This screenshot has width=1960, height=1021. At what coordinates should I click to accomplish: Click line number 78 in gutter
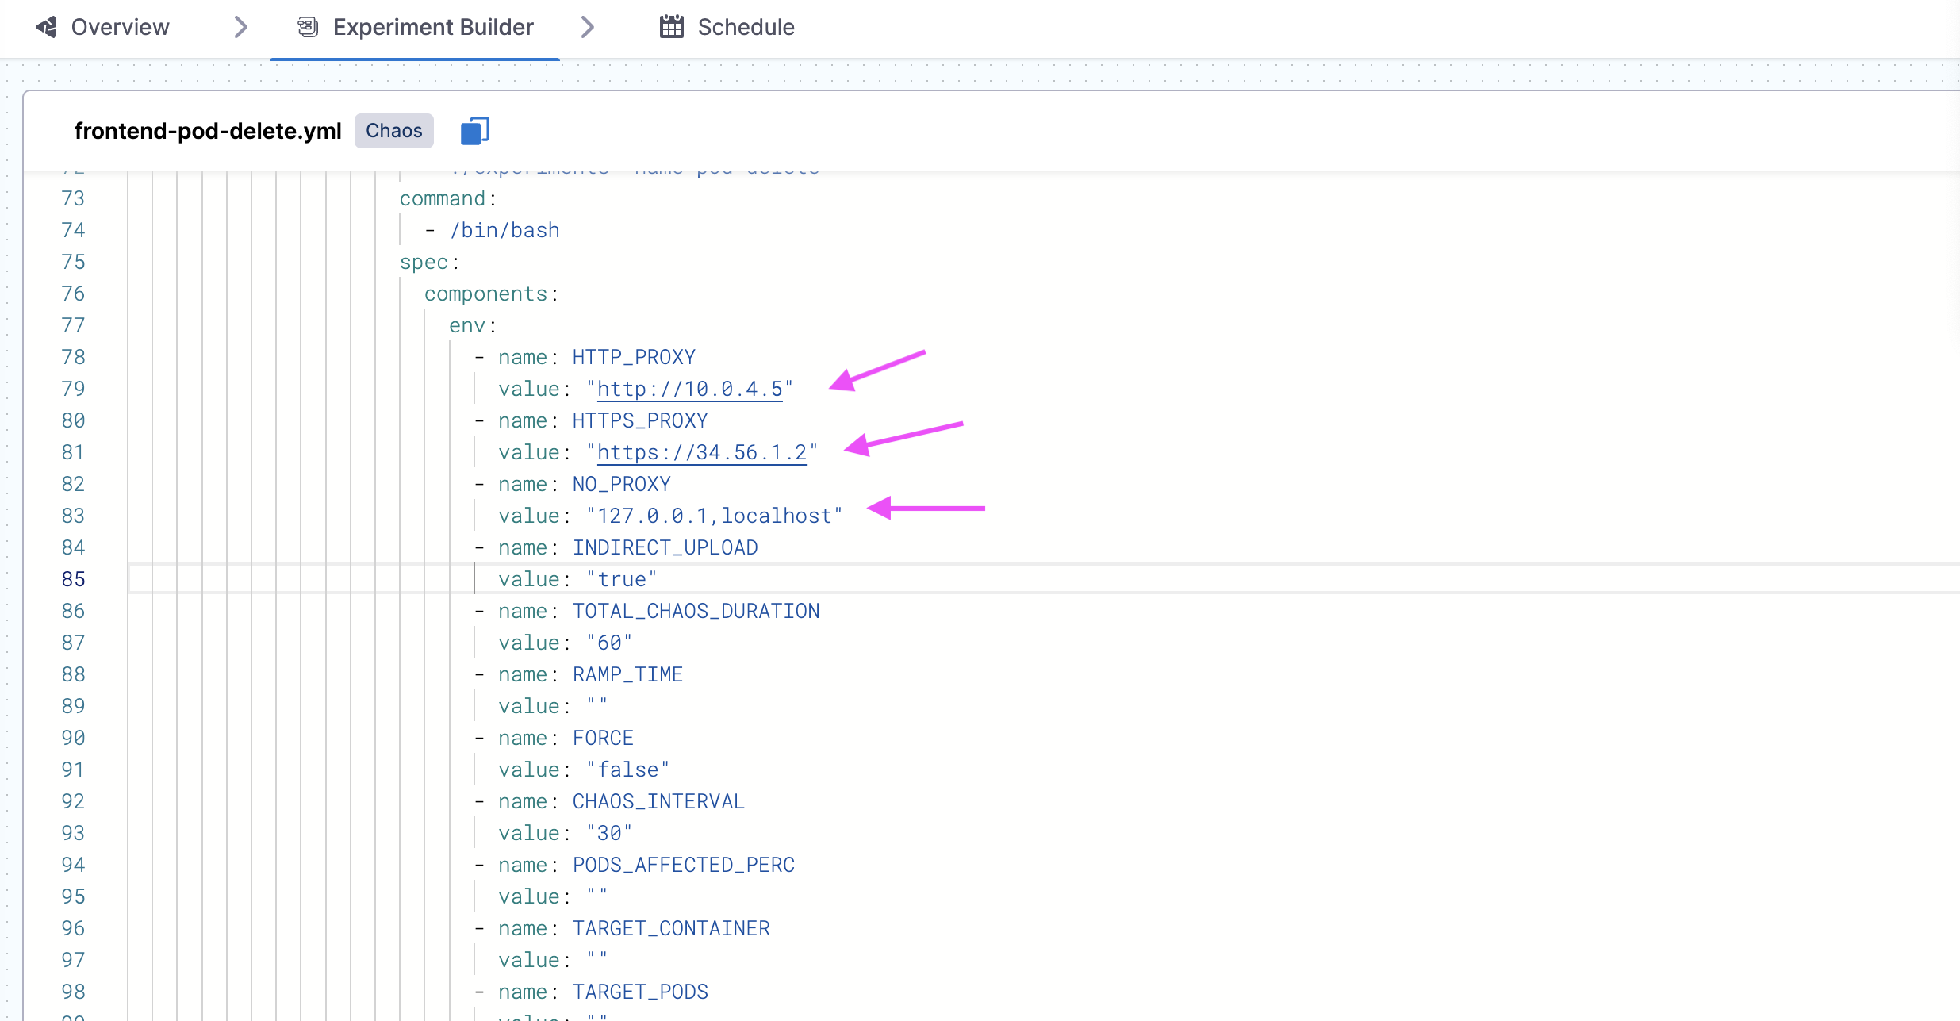pyautogui.click(x=73, y=357)
